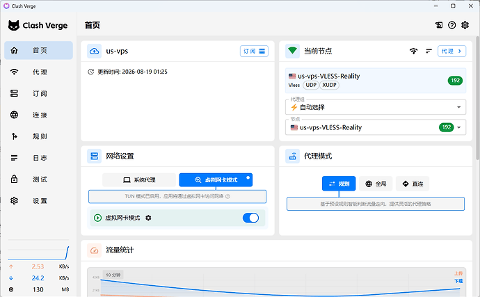This screenshot has width=480, height=297.
Task: Select the us-vps-VLESS-Reality node card
Action: tap(376, 81)
